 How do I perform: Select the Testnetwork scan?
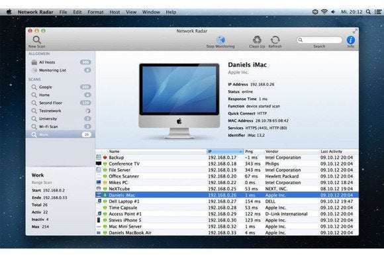click(60, 111)
